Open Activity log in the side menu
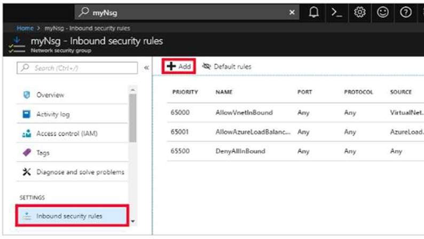 tap(72, 114)
